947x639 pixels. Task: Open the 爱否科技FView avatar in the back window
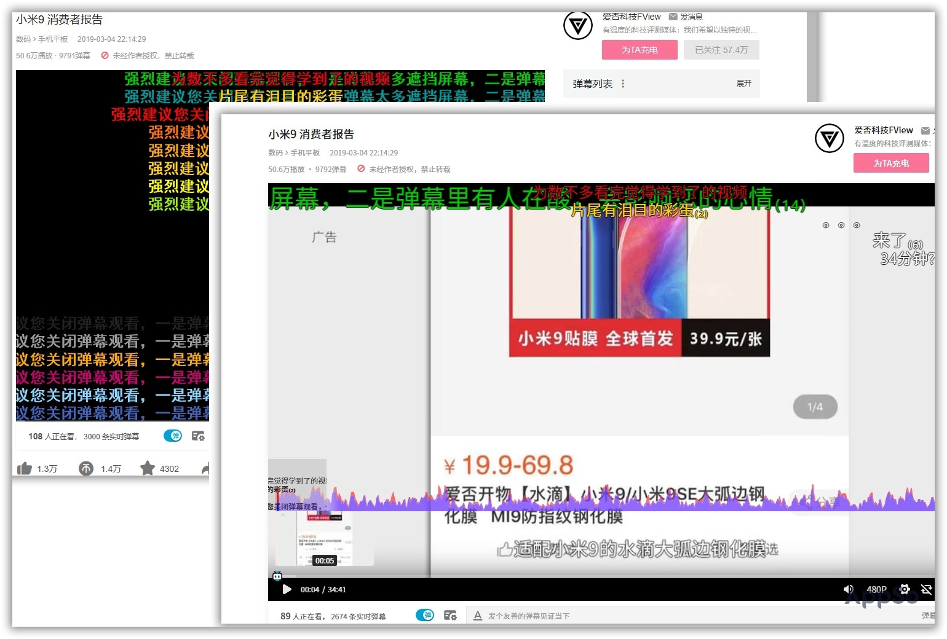[578, 25]
